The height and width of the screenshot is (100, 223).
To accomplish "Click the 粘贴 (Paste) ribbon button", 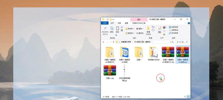I will (117, 29).
